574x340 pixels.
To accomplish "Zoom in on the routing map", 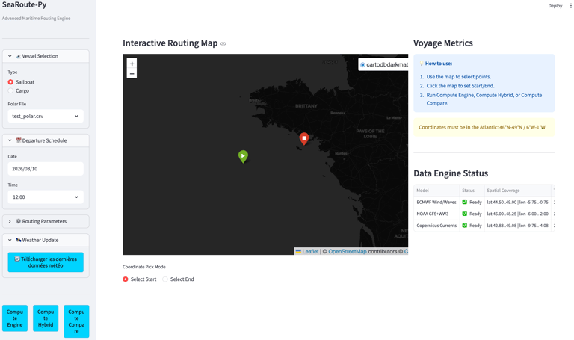I will pyautogui.click(x=132, y=64).
